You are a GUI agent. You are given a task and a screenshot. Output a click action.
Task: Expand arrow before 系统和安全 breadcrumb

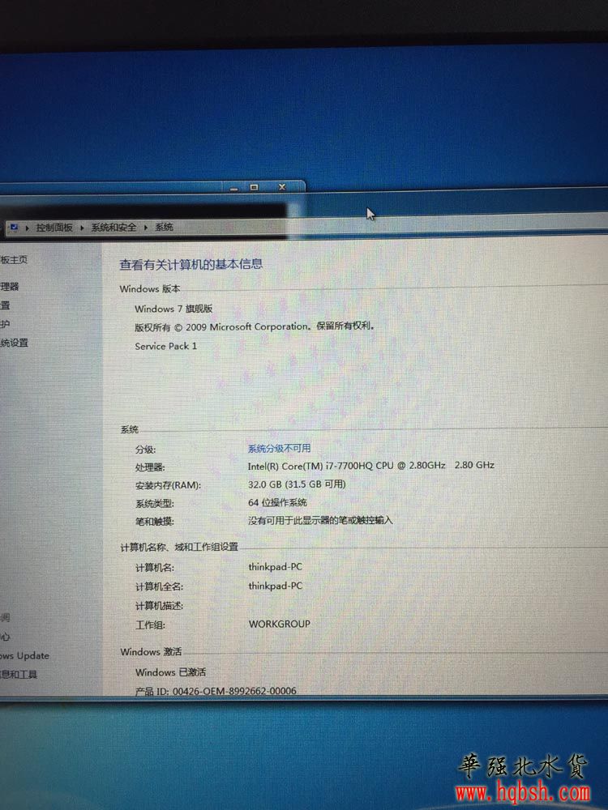[82, 228]
